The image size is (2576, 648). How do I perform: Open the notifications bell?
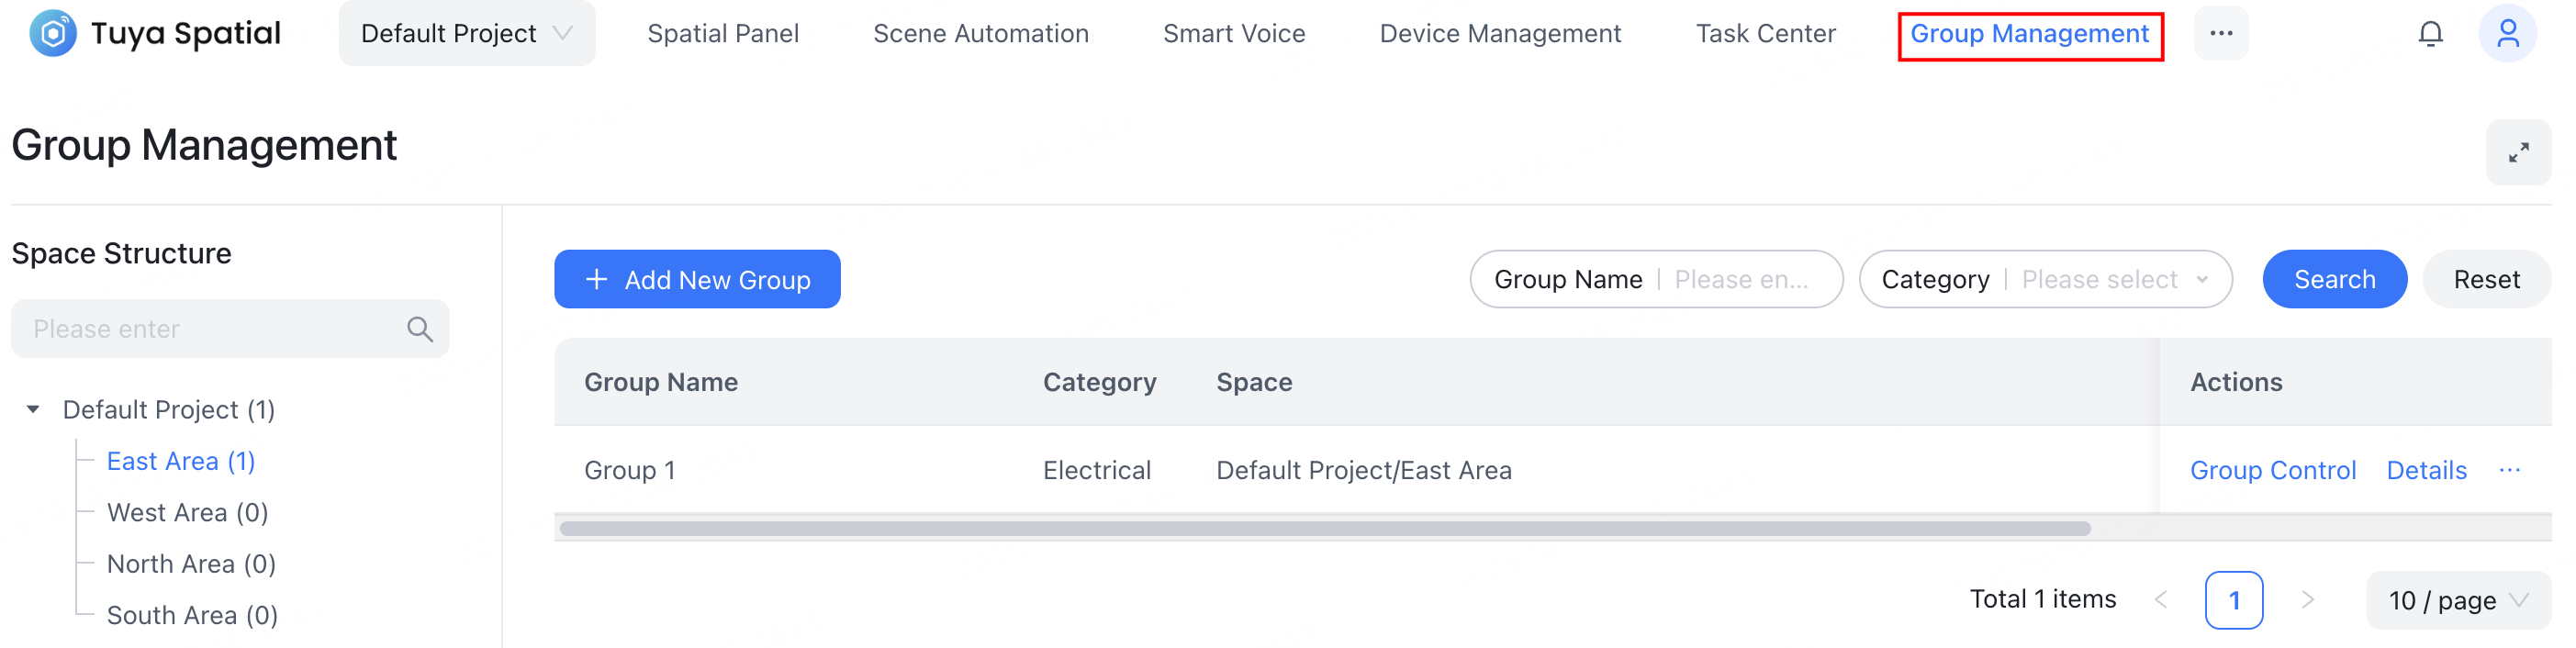2430,34
